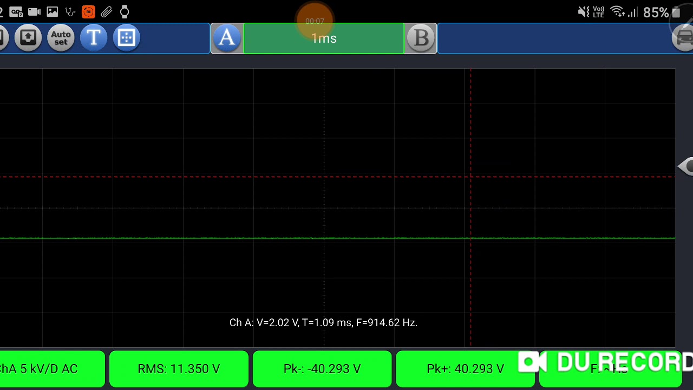
Task: Tap the Auto set button
Action: click(61, 38)
